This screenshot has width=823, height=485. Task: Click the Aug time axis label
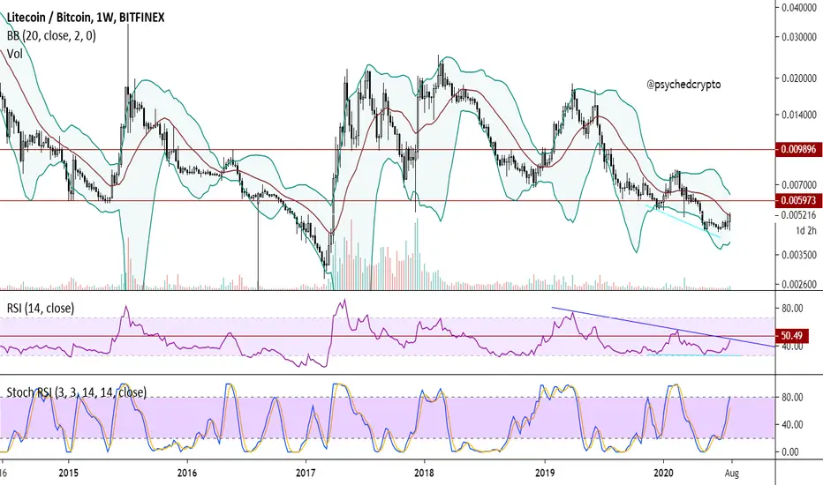click(731, 474)
